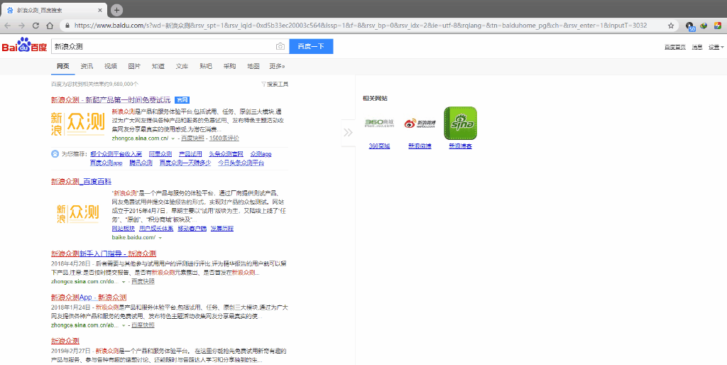Open the 消息 link
Viewport: 727px width, 365px height.
click(697, 47)
